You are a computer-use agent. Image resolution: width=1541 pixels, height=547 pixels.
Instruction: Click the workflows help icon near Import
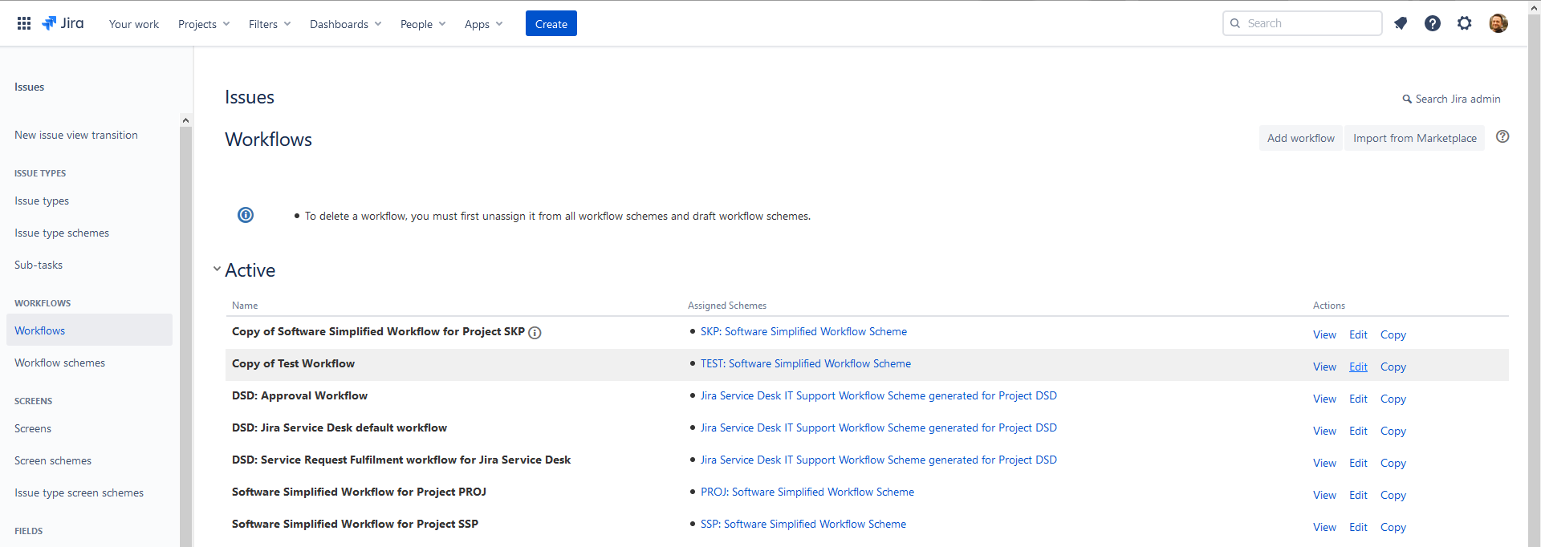click(x=1502, y=137)
